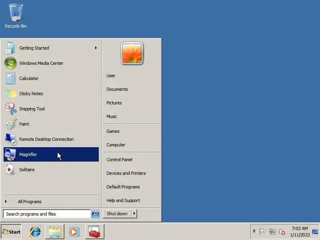Click the Remote Desktop Connection label
Image resolution: width=320 pixels, height=240 pixels.
point(46,139)
